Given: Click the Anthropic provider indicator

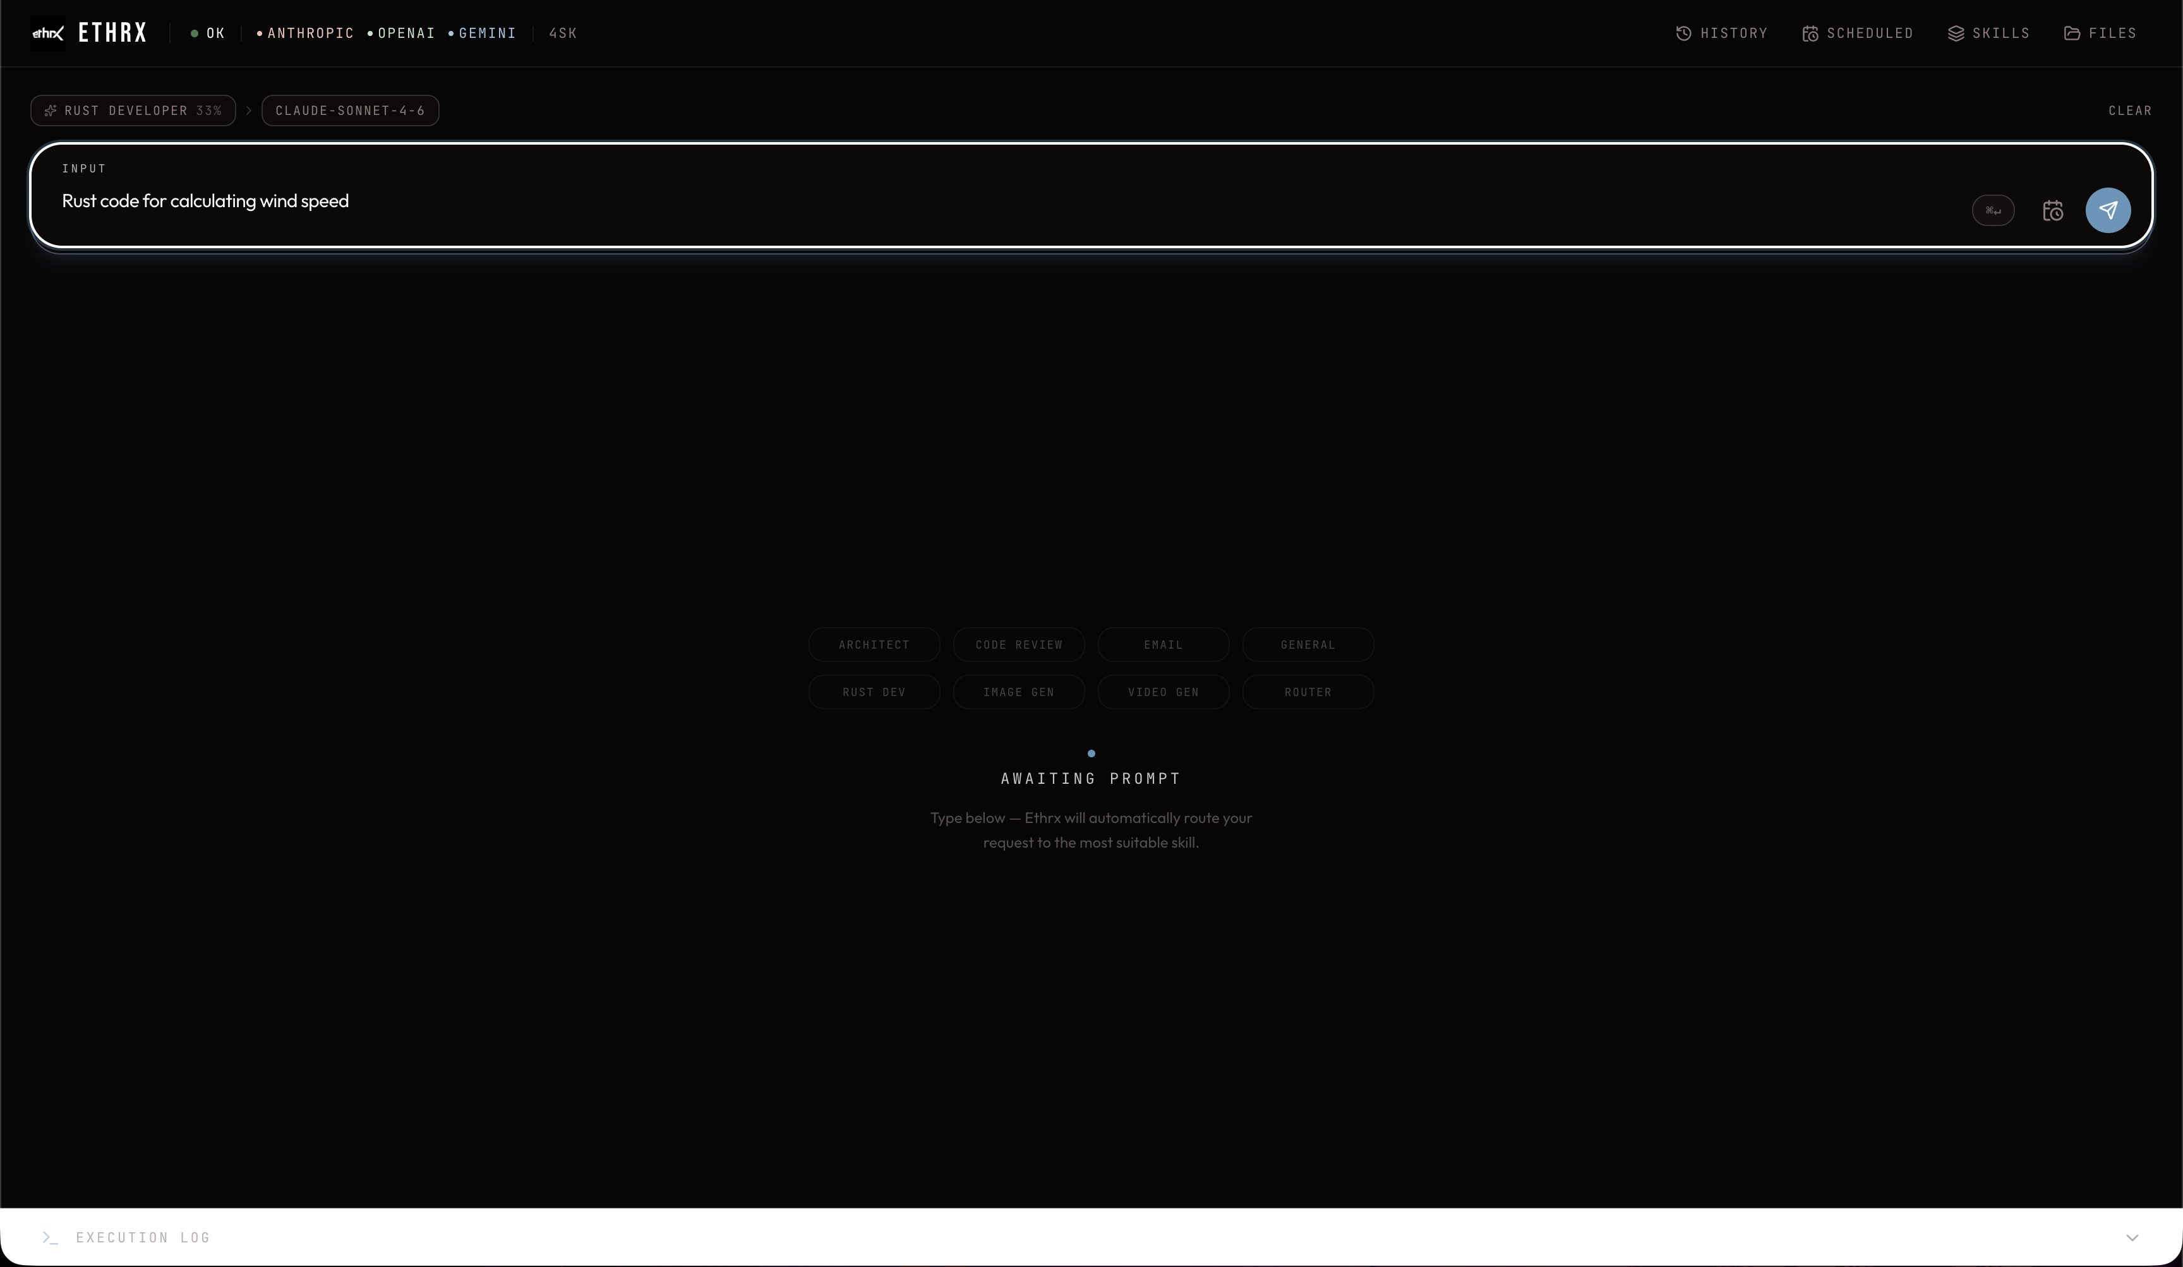Looking at the screenshot, I should click(x=305, y=33).
